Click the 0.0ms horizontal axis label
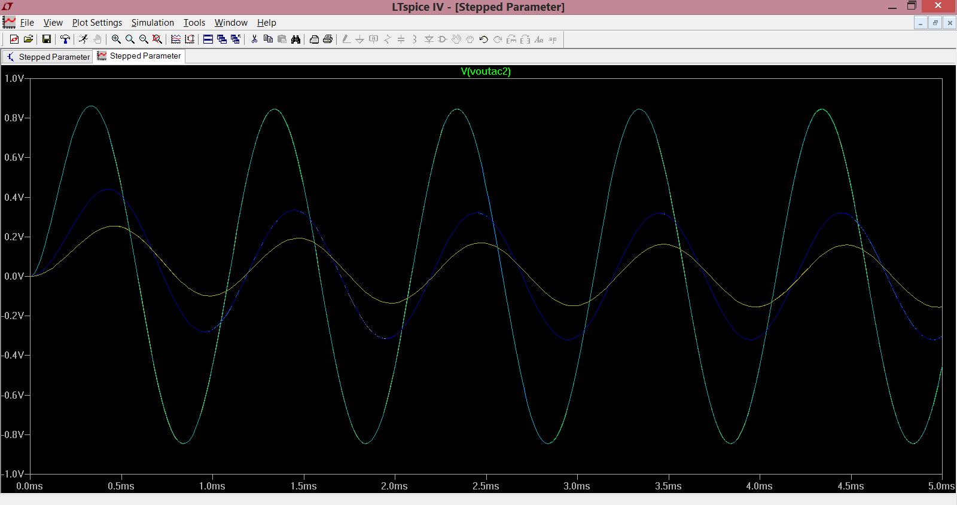Viewport: 957px width, 505px height. tap(29, 486)
